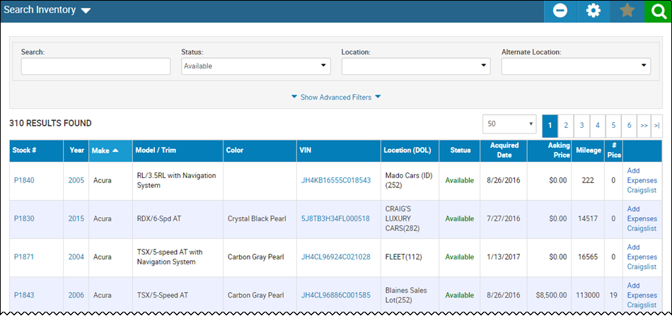The height and width of the screenshot is (316, 672).
Task: Open stock number P1871 link
Action: (24, 257)
